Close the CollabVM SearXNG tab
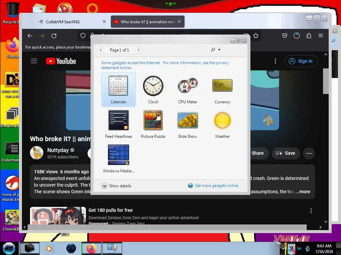Viewport: 341px width, 255px height. (x=104, y=22)
